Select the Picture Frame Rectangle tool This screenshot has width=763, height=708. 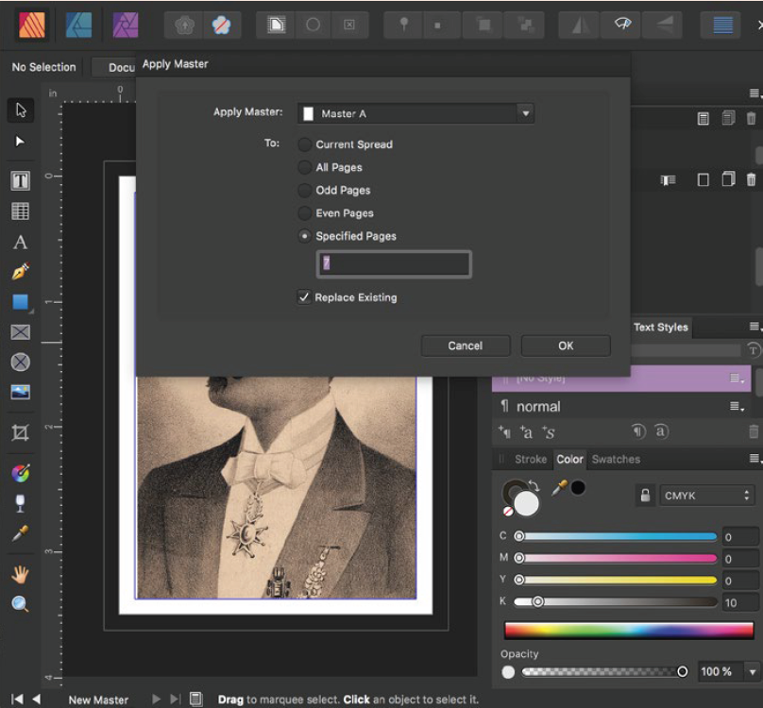[x=20, y=332]
